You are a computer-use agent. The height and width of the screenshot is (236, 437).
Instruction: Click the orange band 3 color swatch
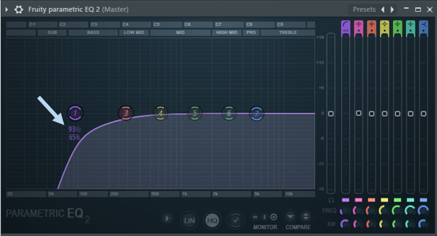click(372, 200)
